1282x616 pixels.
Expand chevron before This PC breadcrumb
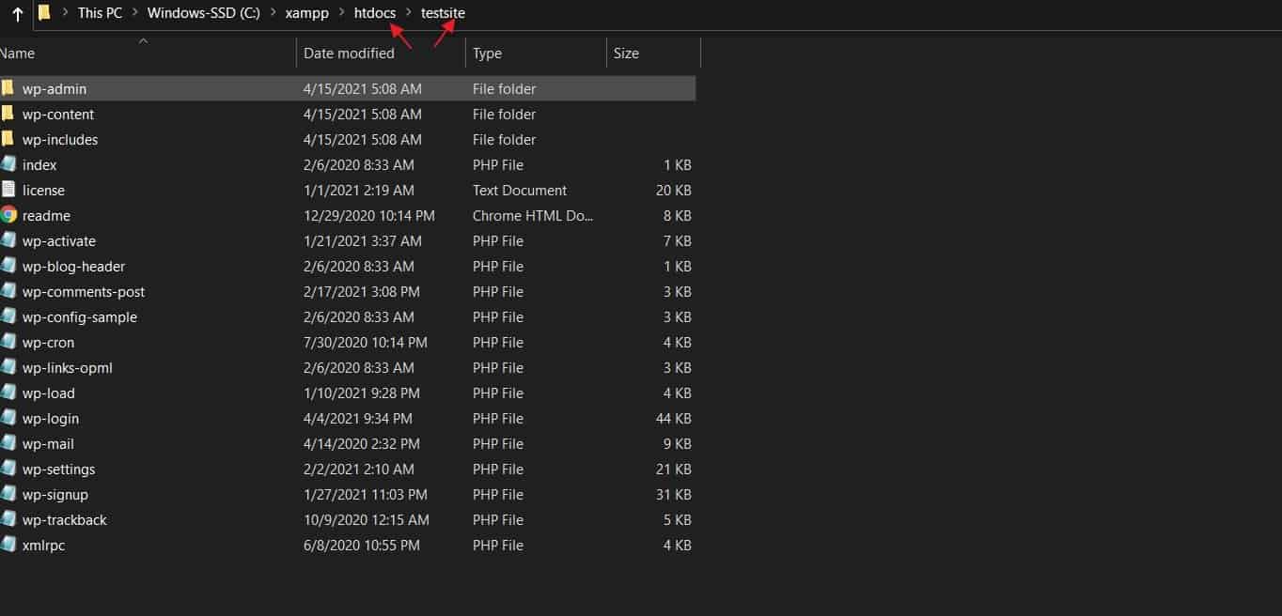(x=65, y=13)
